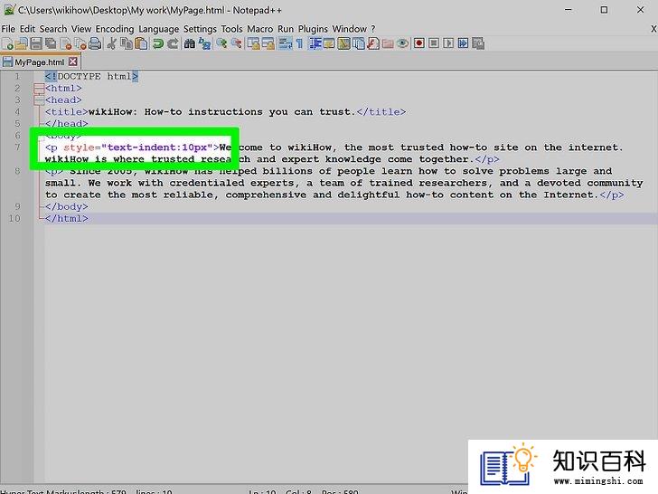Open the Settings menu
The width and height of the screenshot is (658, 494).
click(200, 29)
